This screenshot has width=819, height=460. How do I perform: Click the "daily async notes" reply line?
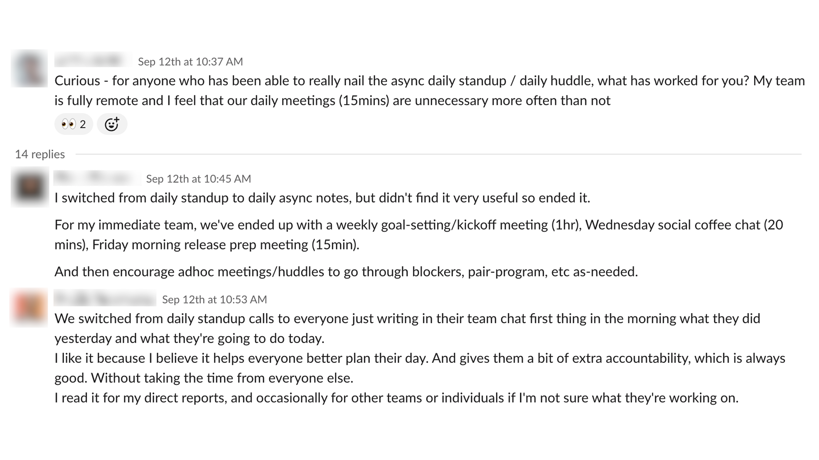322,198
